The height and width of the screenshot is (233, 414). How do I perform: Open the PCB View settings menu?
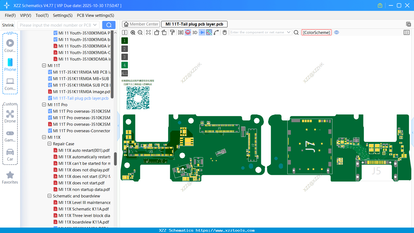tap(95, 15)
